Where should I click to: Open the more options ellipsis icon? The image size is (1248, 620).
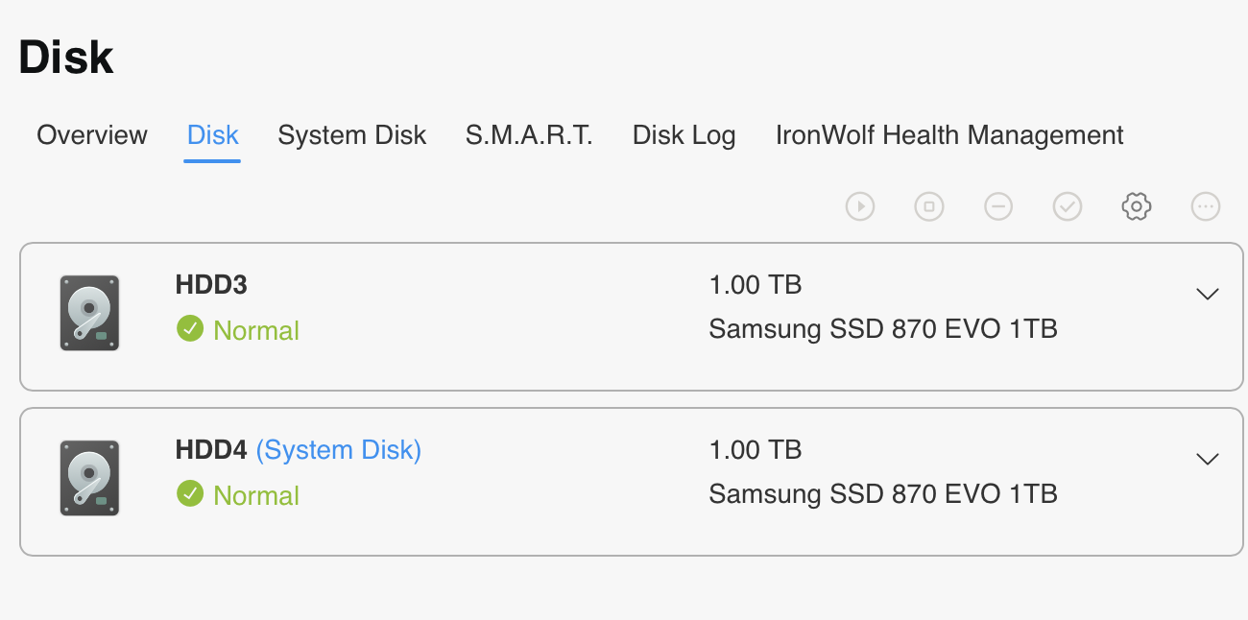coord(1206,206)
